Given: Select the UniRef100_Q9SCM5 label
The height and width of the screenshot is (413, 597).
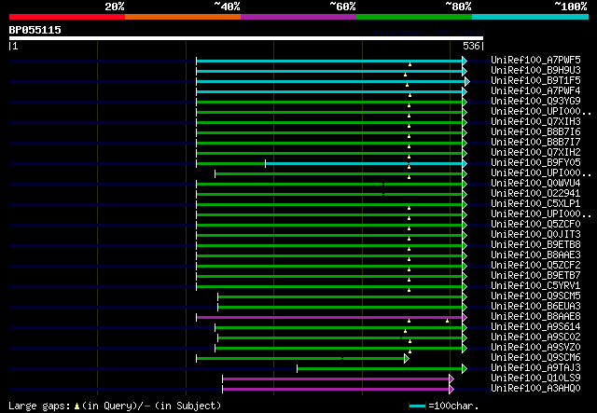Looking at the screenshot, I should (535, 296).
